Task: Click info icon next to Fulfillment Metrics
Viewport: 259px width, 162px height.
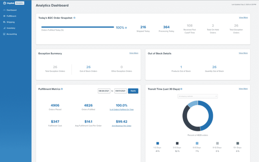Action: click(x=62, y=89)
